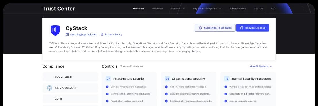Select the IOS 270001:2013 compliance item
The image size is (318, 106).
click(70, 88)
